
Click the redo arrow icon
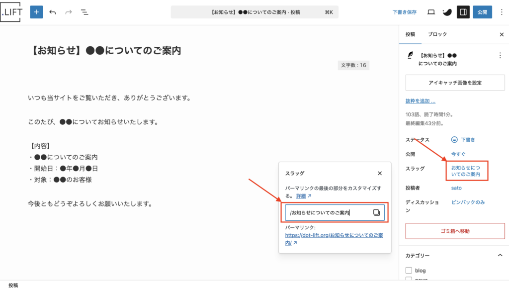69,12
